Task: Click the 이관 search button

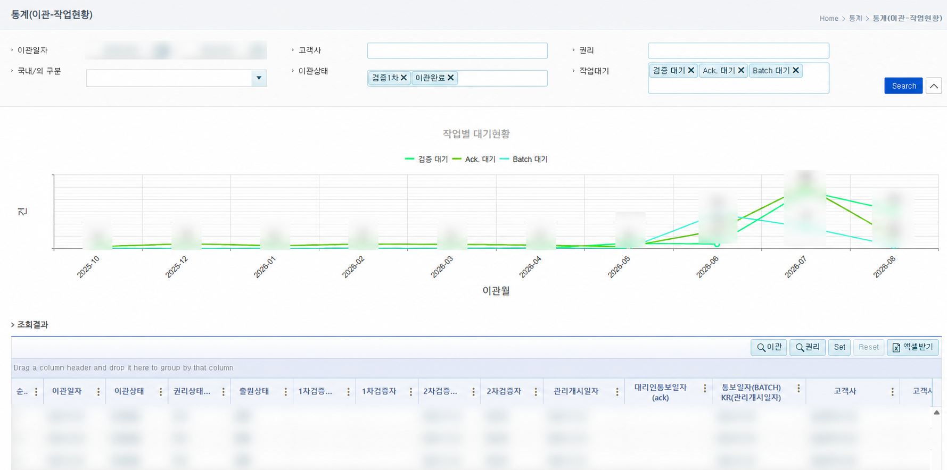Action: point(769,347)
